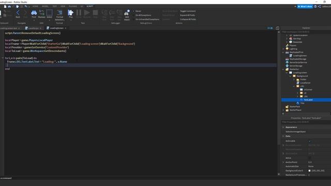
Task: Select StarterPack in Explorer
Action: click(x=295, y=106)
